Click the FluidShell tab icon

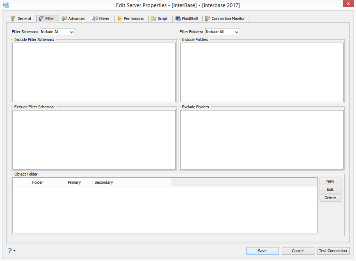pos(178,19)
